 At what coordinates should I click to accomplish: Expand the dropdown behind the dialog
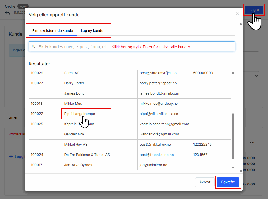256,75
